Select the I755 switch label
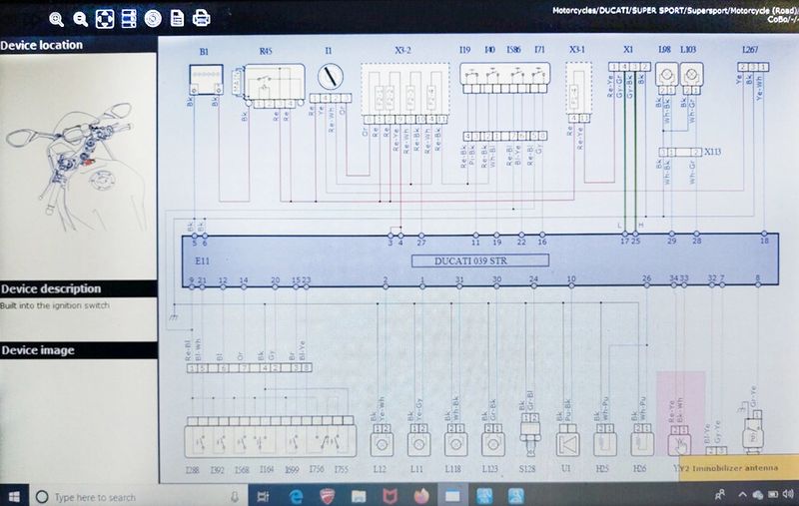This screenshot has height=506, width=799. point(341,469)
